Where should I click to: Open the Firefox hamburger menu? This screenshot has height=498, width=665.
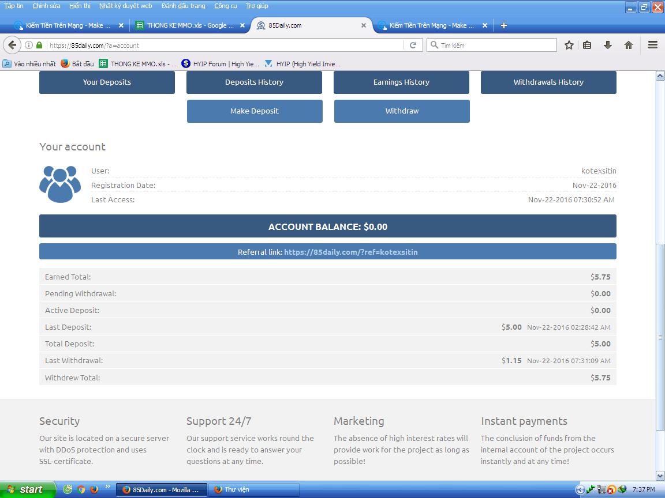pos(653,45)
